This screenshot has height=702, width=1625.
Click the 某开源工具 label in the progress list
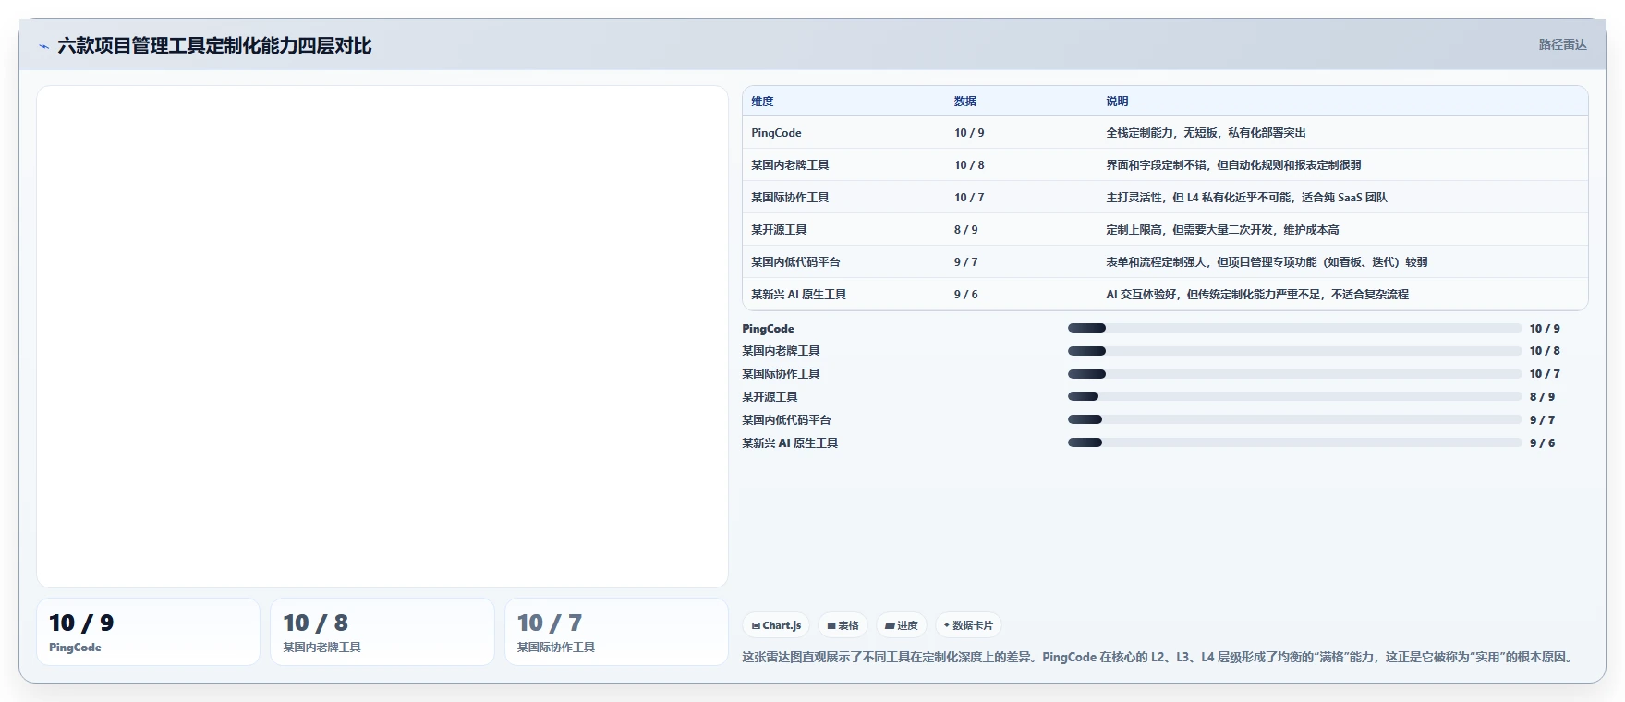pyautogui.click(x=770, y=397)
